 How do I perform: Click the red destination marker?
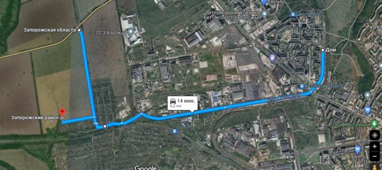click(62, 112)
